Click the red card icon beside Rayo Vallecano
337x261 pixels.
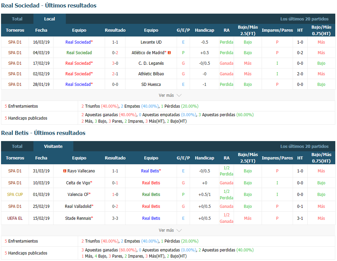point(64,171)
